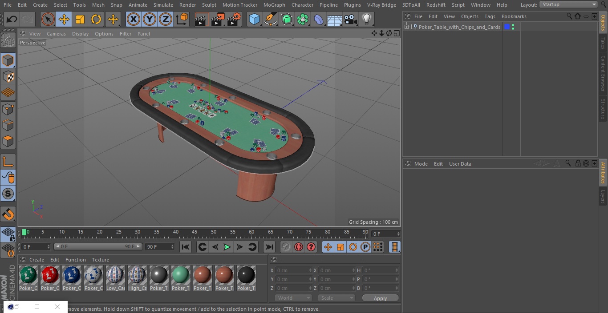Switch to Points mode
Viewport: 608px width, 313px height.
tap(8, 109)
